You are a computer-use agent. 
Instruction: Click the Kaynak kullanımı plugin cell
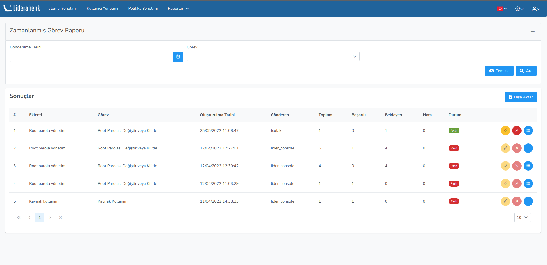point(44,201)
